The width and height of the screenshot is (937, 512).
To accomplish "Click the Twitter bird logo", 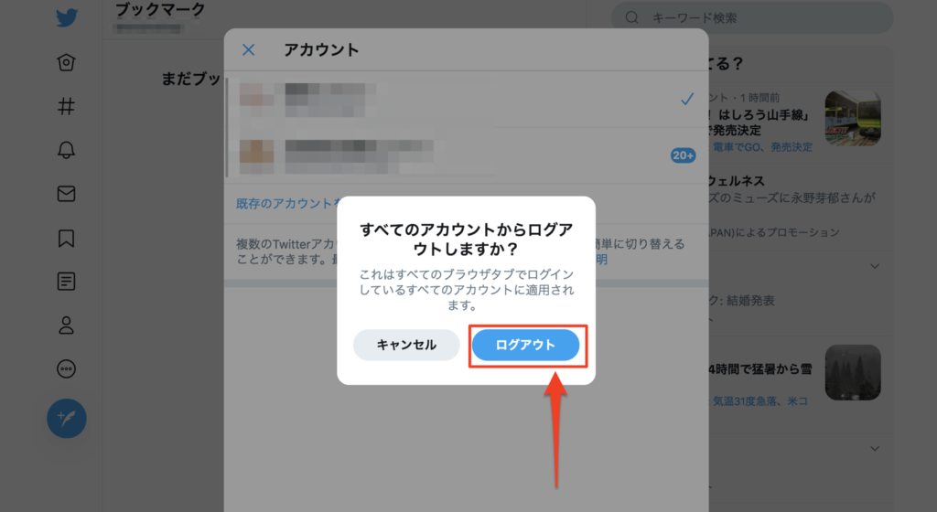I will (x=66, y=17).
